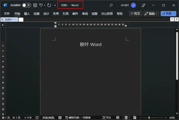Viewport: 179px width, 120px height.
Task: Click the proofing book icon
Action: pyautogui.click(x=37, y=118)
